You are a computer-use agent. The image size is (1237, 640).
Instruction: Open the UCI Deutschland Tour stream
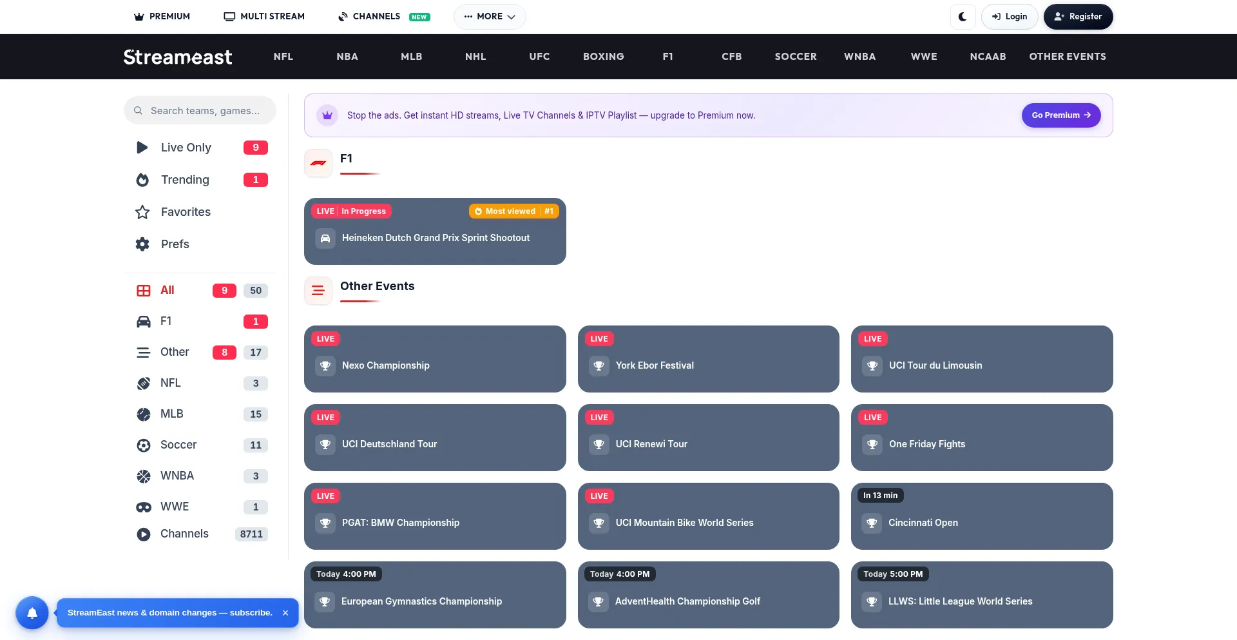pos(435,438)
